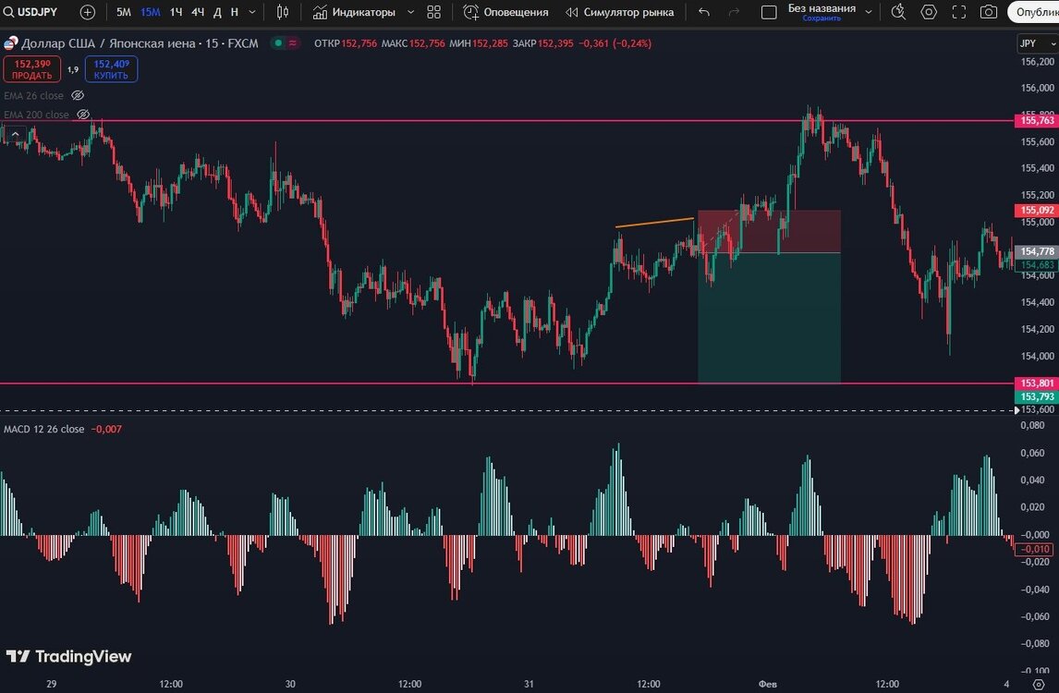Switch to the 1Ч timeframe

point(176,12)
